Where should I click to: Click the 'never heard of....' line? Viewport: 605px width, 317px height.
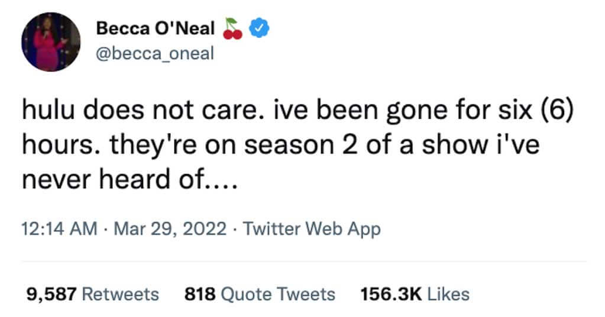(129, 179)
